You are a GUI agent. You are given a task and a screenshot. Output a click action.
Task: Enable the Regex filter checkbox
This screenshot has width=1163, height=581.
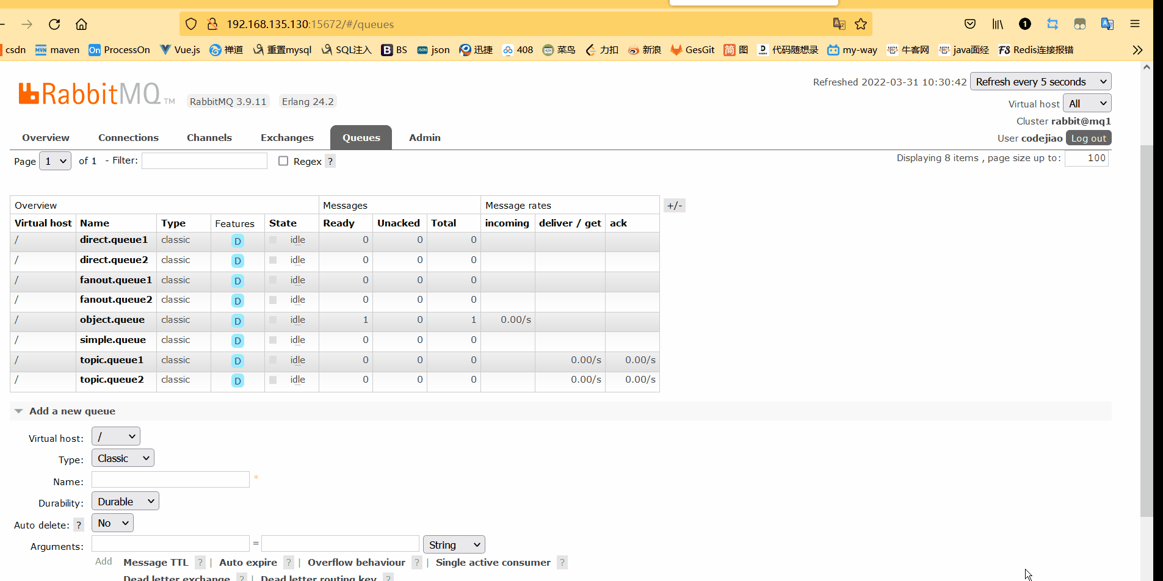point(283,161)
